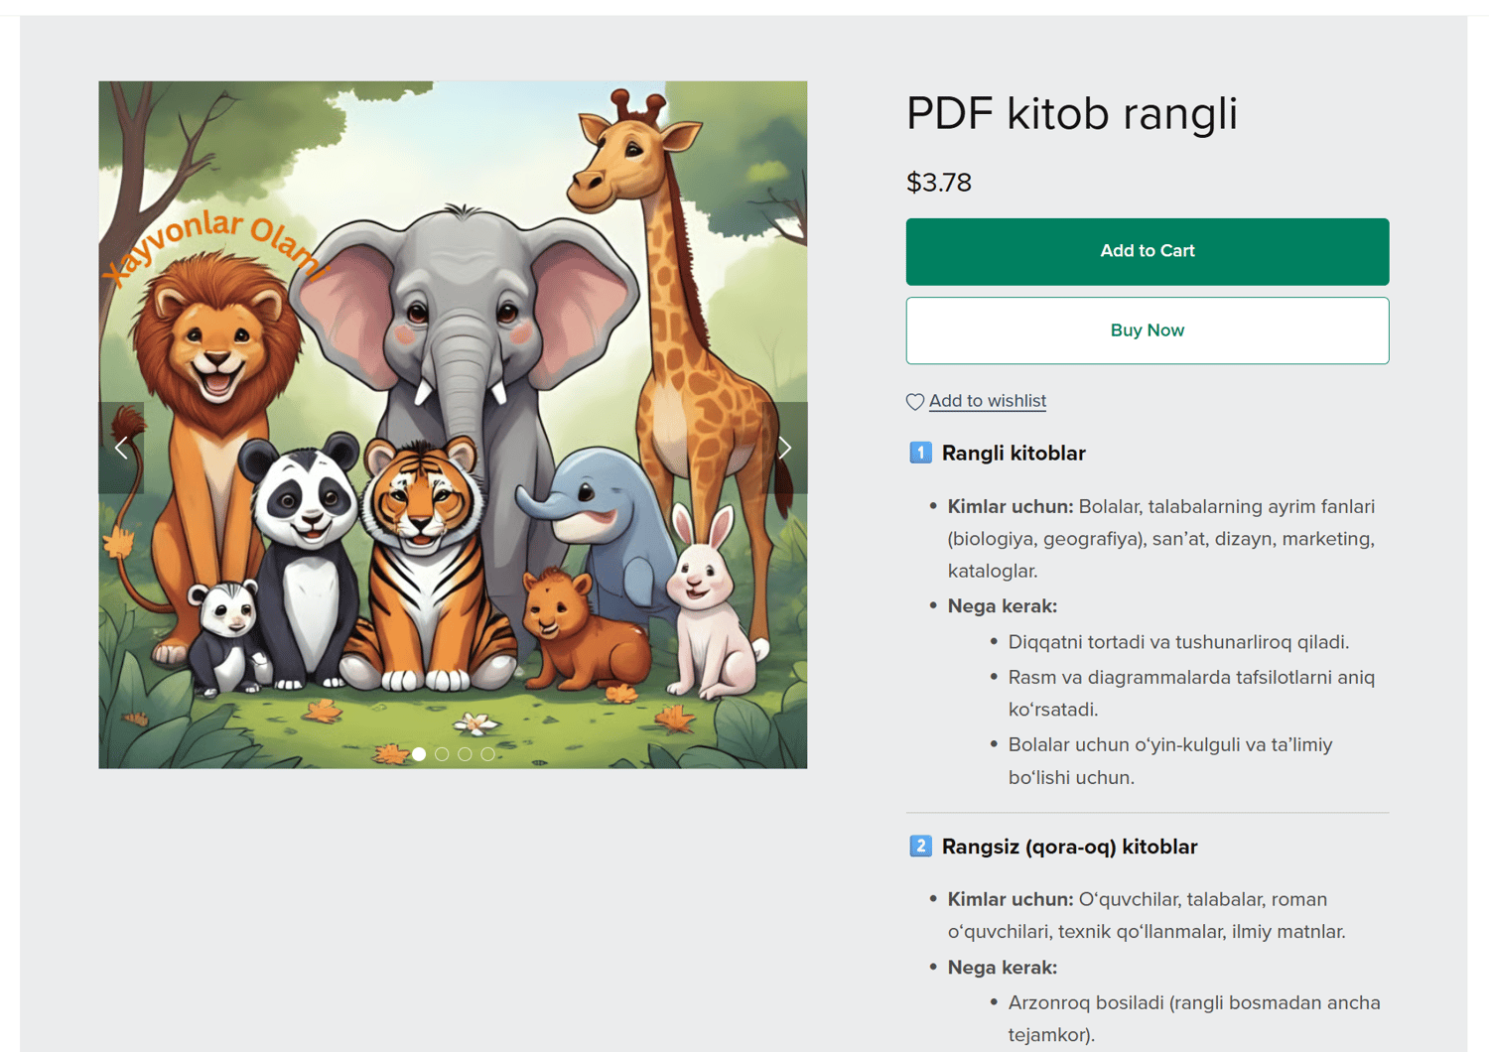Click the blue number 2 badge icon

920,847
